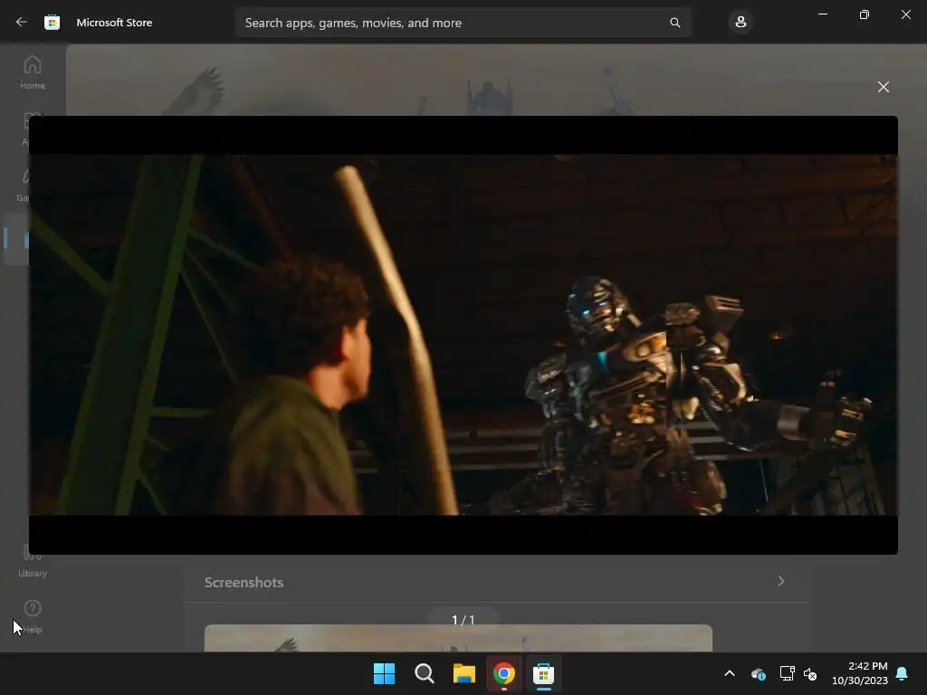
Task: Open the screenshot thumbnail below Screenshots
Action: 458,638
